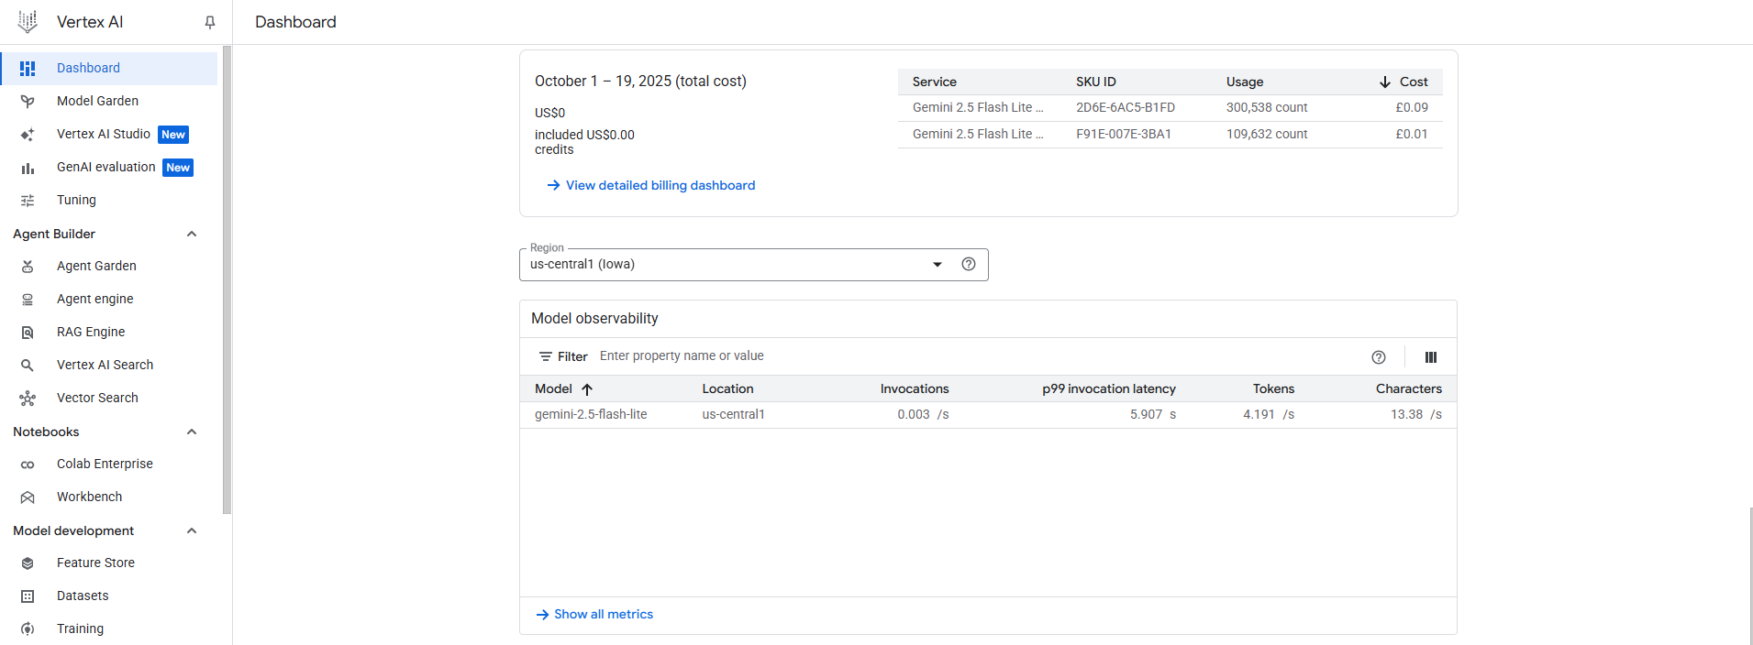Click the p99 invocation latency header
Viewport: 1753px width, 645px height.
[x=1109, y=388]
